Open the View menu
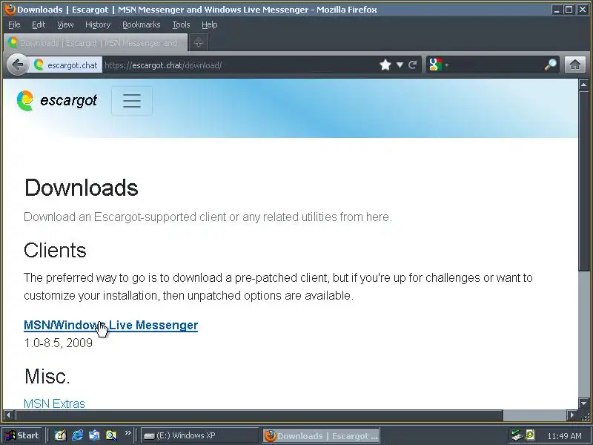593x445 pixels. point(65,24)
